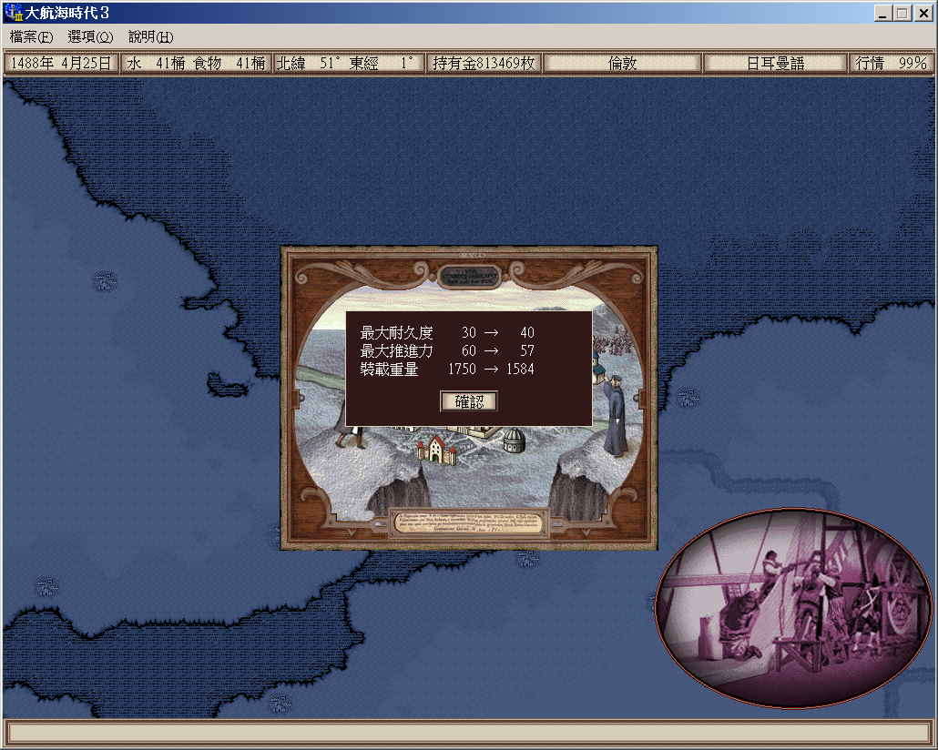Image resolution: width=938 pixels, height=750 pixels.
Task: Click the 持有金 813469枚 gold display
Action: click(484, 64)
